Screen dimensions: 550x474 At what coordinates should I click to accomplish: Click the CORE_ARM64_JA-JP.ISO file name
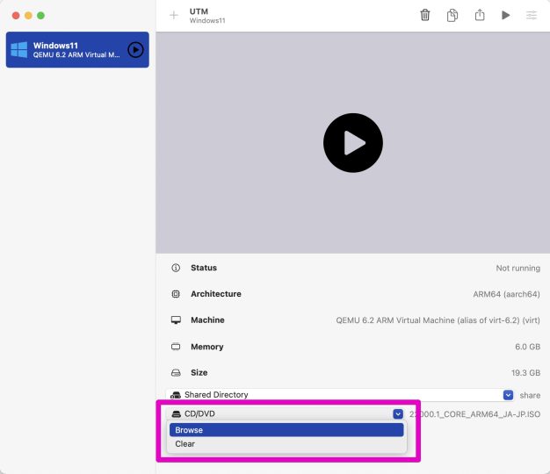point(474,414)
